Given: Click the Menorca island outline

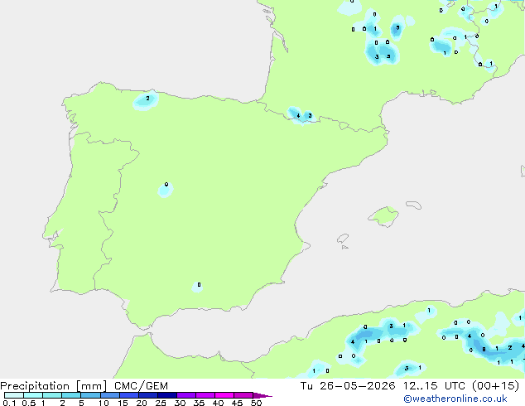Looking at the screenshot, I should 414,205.
